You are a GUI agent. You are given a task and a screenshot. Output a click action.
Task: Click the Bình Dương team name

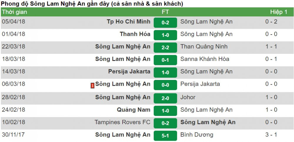pyautogui.click(x=197, y=135)
